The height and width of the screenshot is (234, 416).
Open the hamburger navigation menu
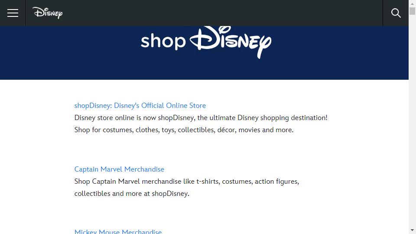13,13
